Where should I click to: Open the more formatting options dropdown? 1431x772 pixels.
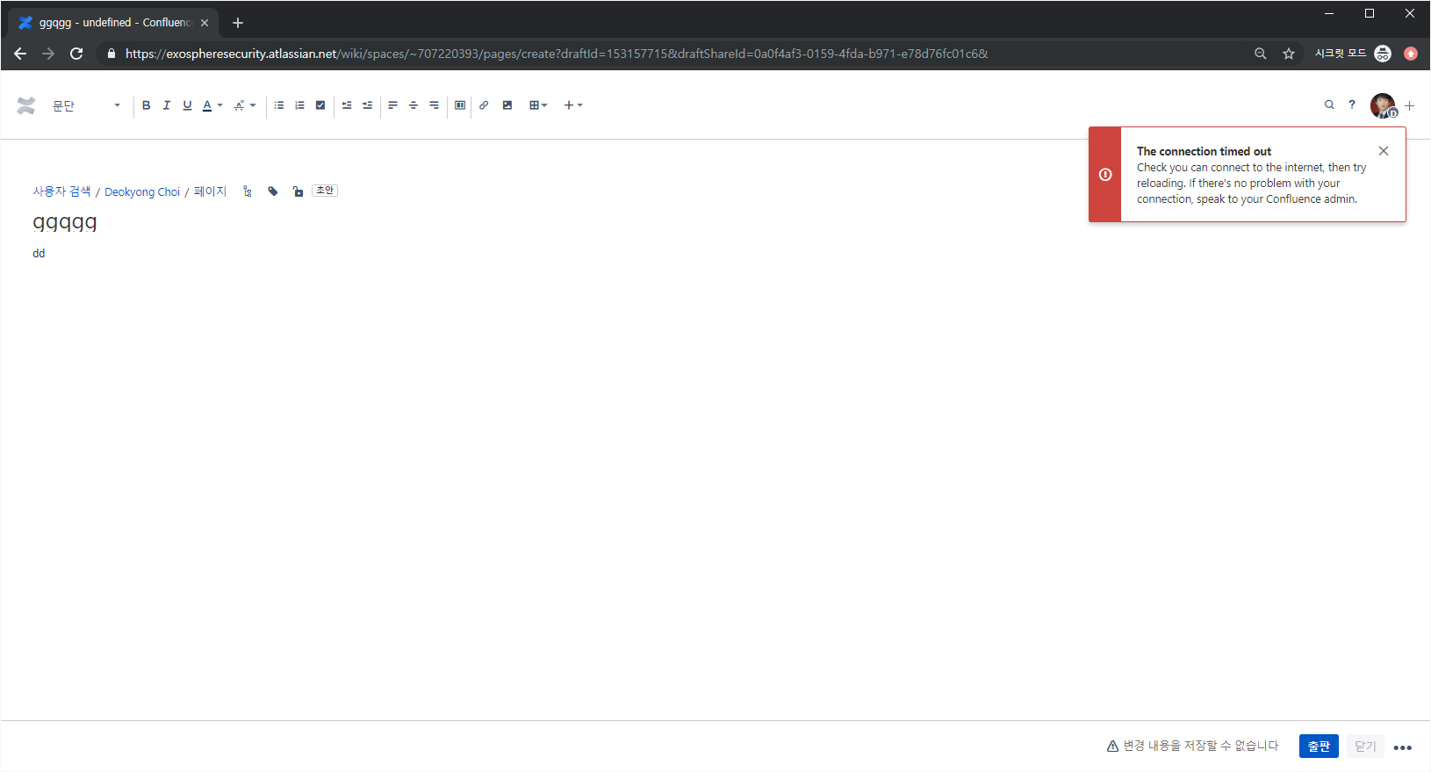point(245,105)
